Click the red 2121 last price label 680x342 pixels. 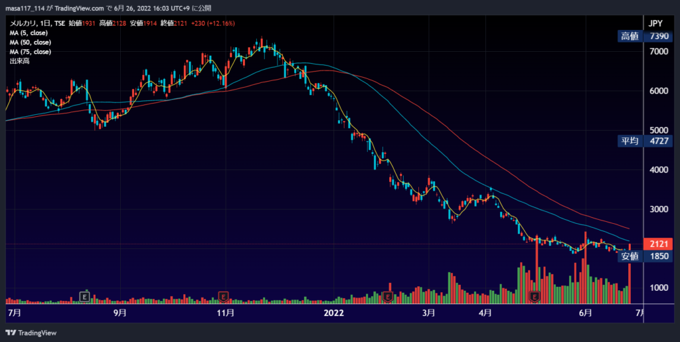[658, 244]
